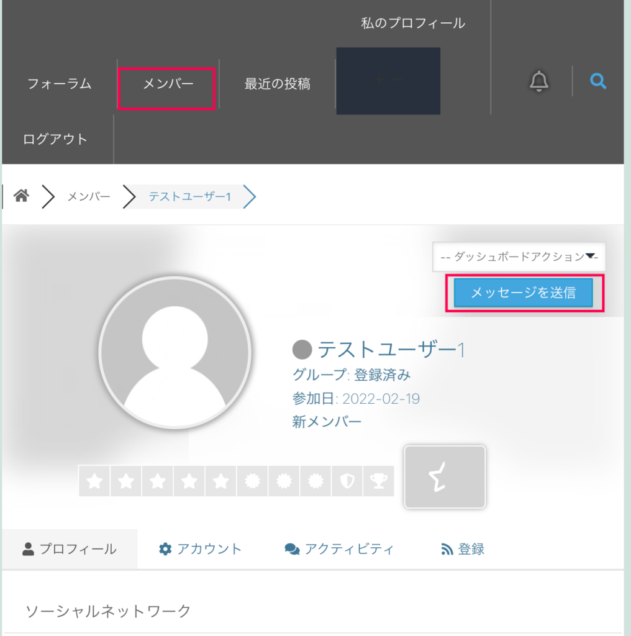Screen dimensions: 631x636
Task: Click the first star rating icon
Action: click(x=94, y=481)
